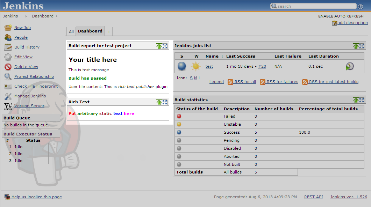Maximize the Jenkins jobs list portlet

click(x=362, y=46)
